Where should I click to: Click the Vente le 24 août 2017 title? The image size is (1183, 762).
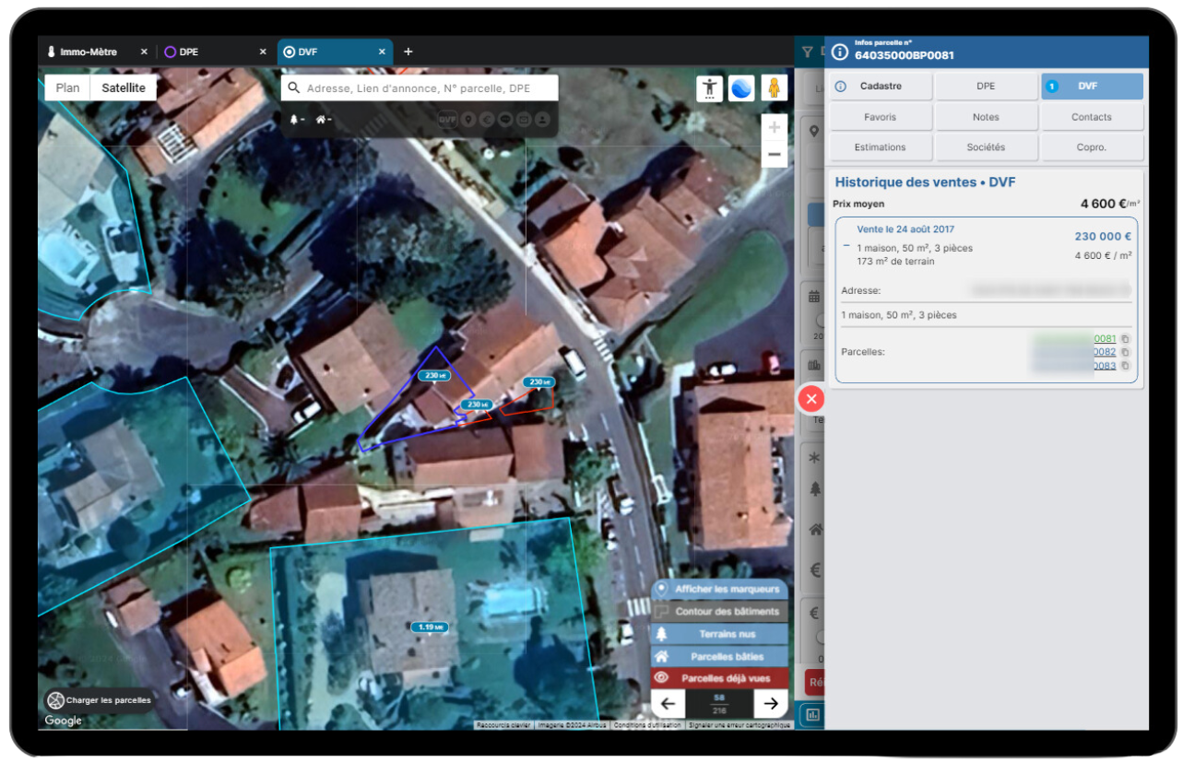pos(905,229)
